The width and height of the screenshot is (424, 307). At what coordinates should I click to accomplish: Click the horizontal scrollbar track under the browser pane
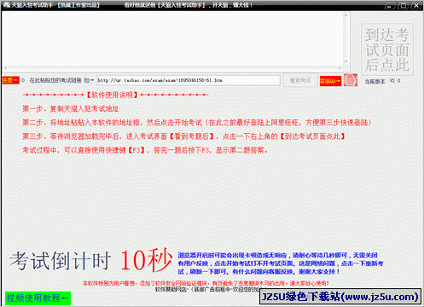(x=172, y=68)
